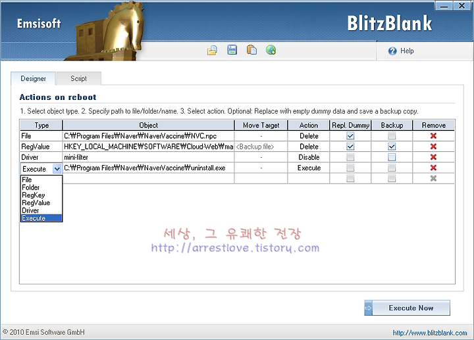474x340 pixels.
Task: Click the Action column header
Action: pyautogui.click(x=309, y=125)
